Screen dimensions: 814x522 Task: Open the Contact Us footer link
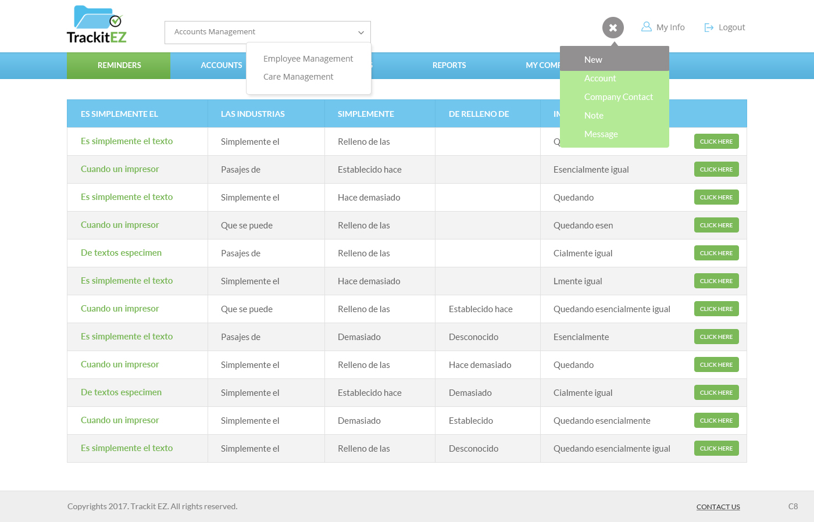[x=718, y=507]
